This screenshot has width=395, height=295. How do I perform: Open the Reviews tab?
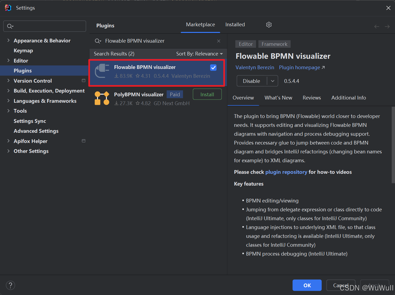coord(312,98)
